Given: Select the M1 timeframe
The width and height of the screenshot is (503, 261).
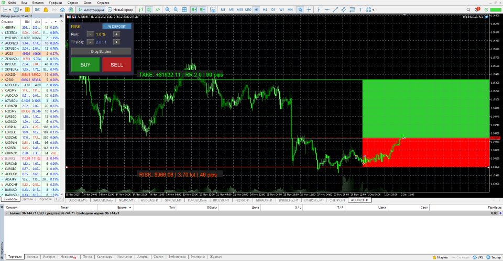Looking at the screenshot, I should (x=223, y=9).
